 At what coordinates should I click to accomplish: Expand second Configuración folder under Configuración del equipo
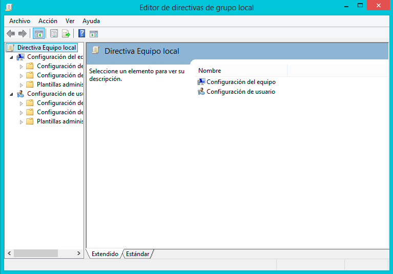click(21, 76)
